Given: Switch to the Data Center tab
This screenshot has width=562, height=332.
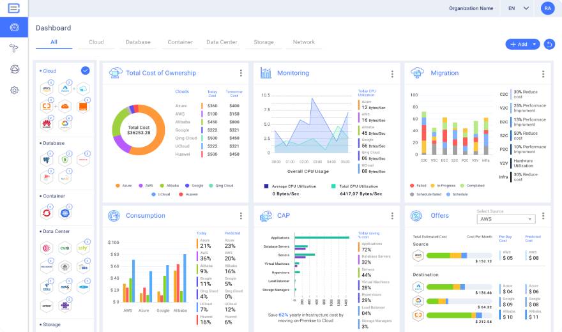Looking at the screenshot, I should coord(222,42).
